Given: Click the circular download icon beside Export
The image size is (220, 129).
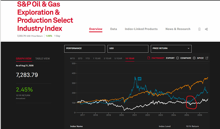Looking at the screenshot, I should click(178, 58).
